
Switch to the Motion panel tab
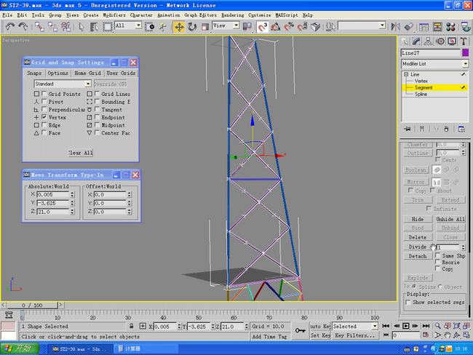coord(440,41)
